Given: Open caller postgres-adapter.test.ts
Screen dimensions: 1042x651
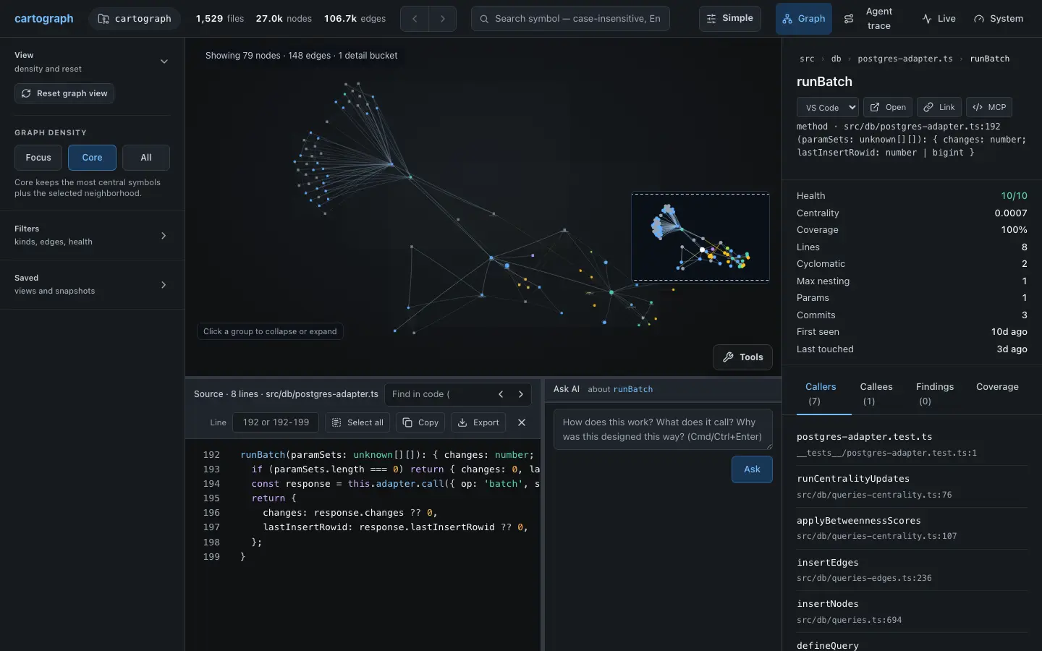Looking at the screenshot, I should coord(912,444).
